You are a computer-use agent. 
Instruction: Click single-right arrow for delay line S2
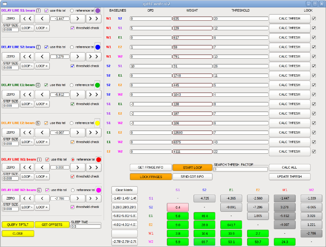pos(77,57)
